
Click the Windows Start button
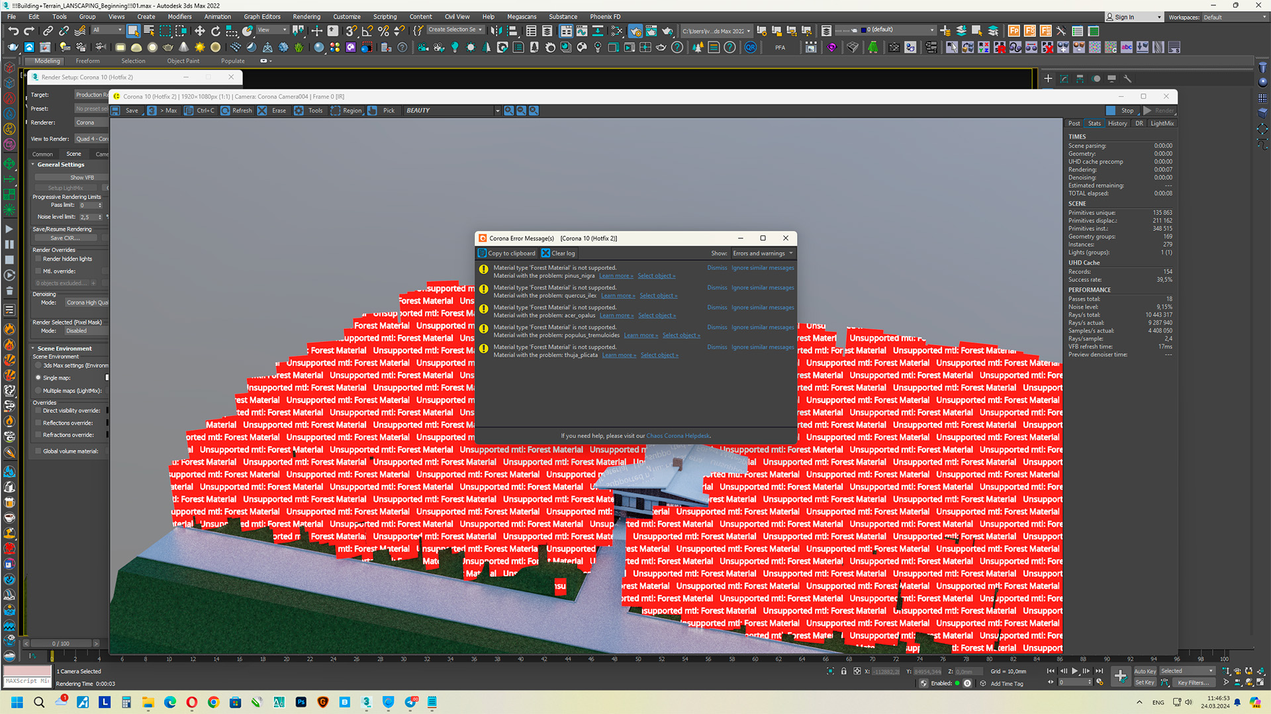pos(17,702)
